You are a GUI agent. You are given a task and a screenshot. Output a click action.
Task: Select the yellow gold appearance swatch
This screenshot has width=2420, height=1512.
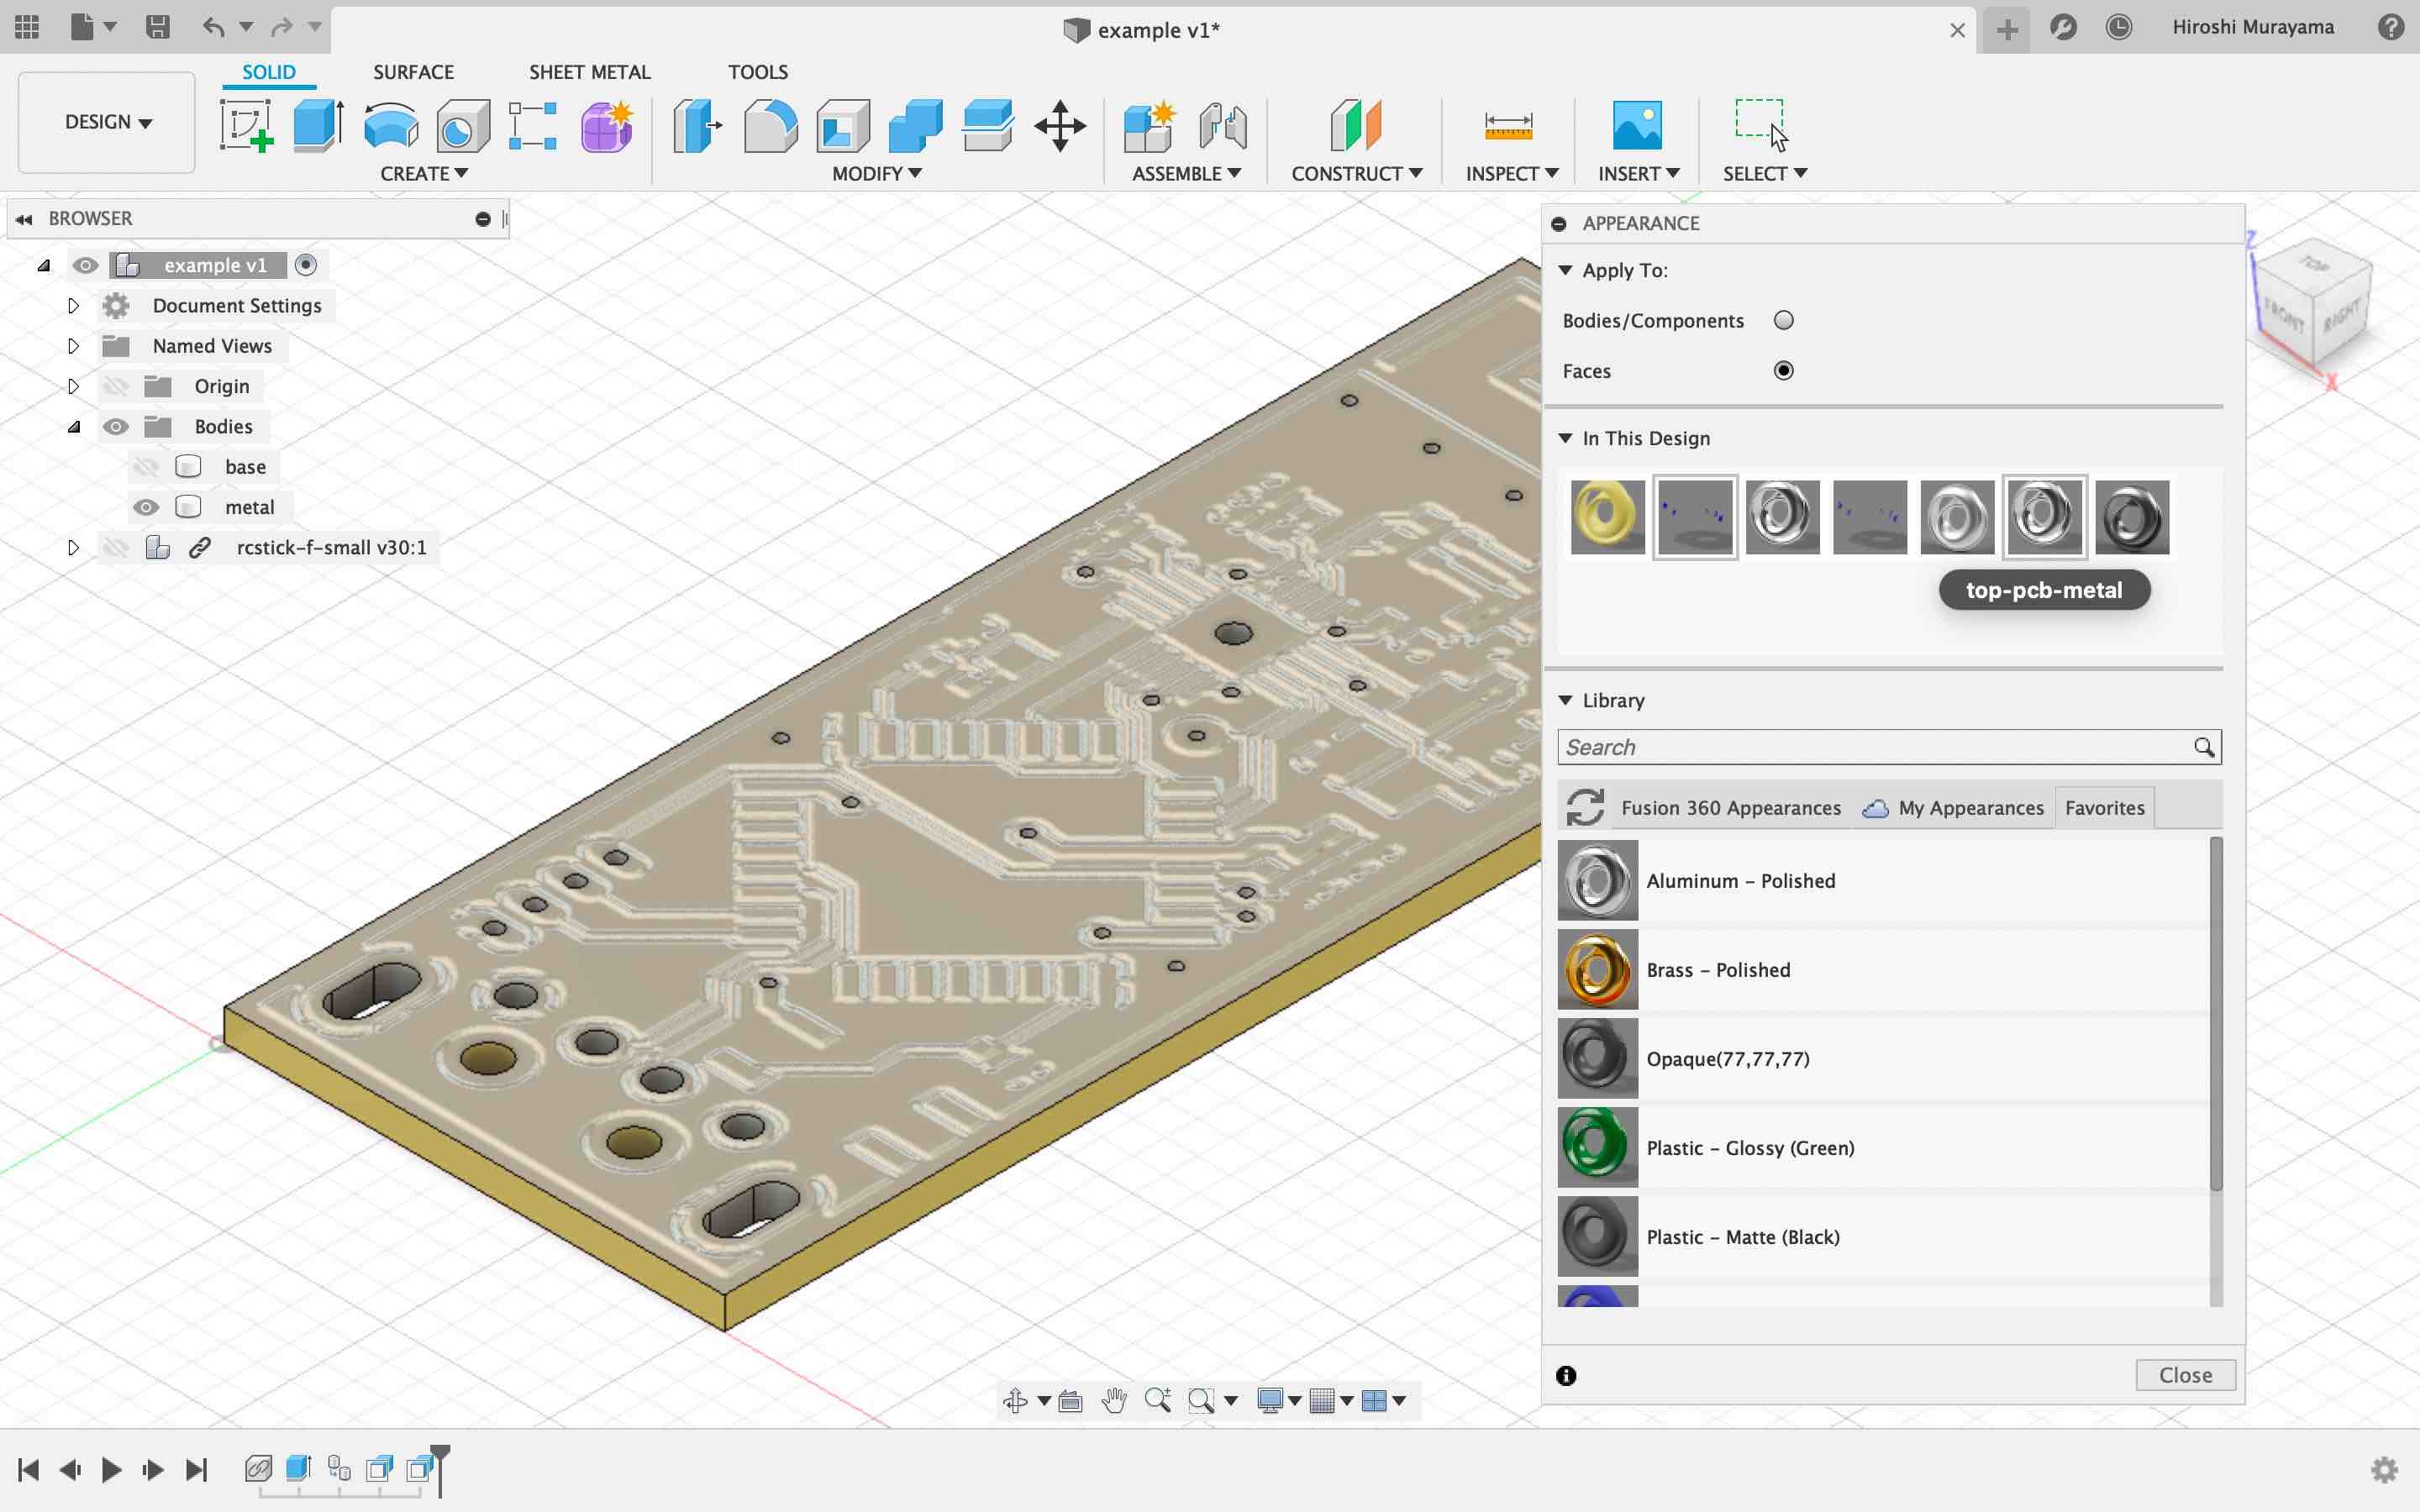click(1607, 517)
